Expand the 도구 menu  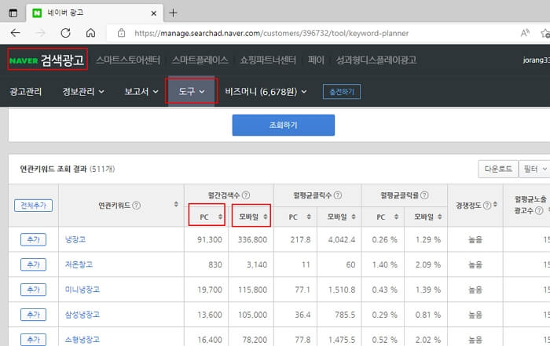(192, 91)
